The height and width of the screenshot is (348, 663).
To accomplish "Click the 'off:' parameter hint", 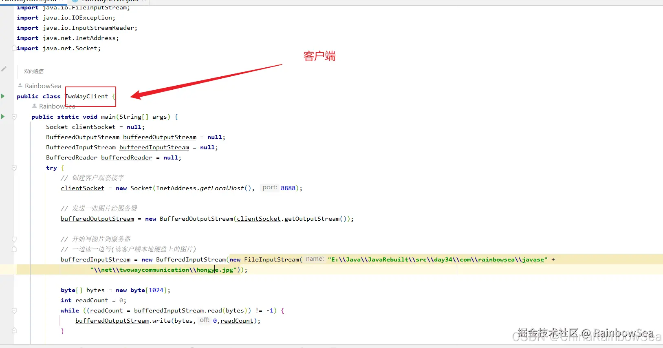I will tap(205, 320).
